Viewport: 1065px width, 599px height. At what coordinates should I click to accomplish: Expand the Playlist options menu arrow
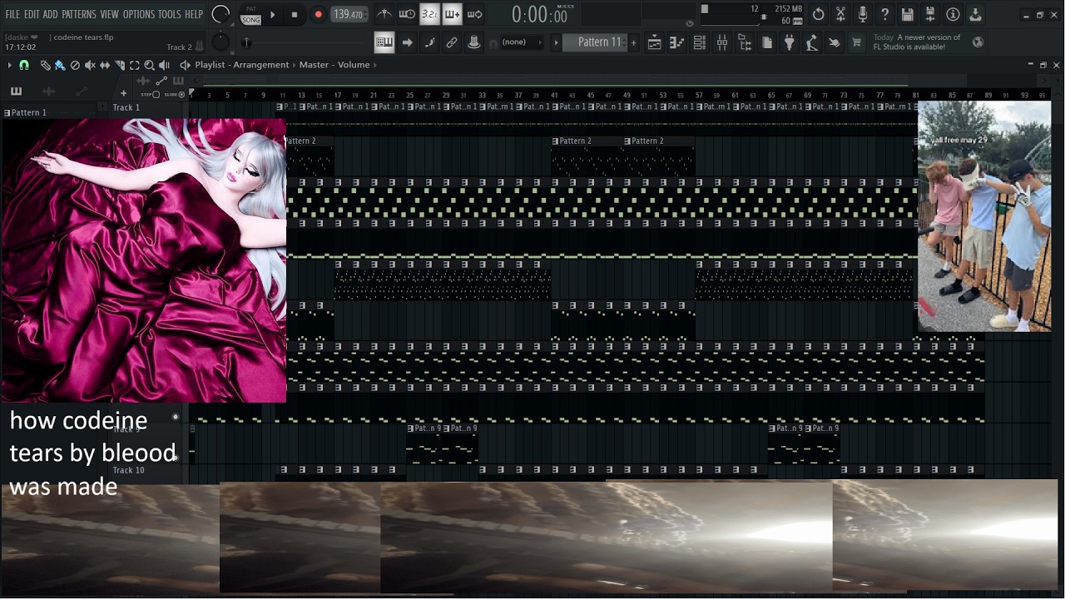click(x=9, y=65)
